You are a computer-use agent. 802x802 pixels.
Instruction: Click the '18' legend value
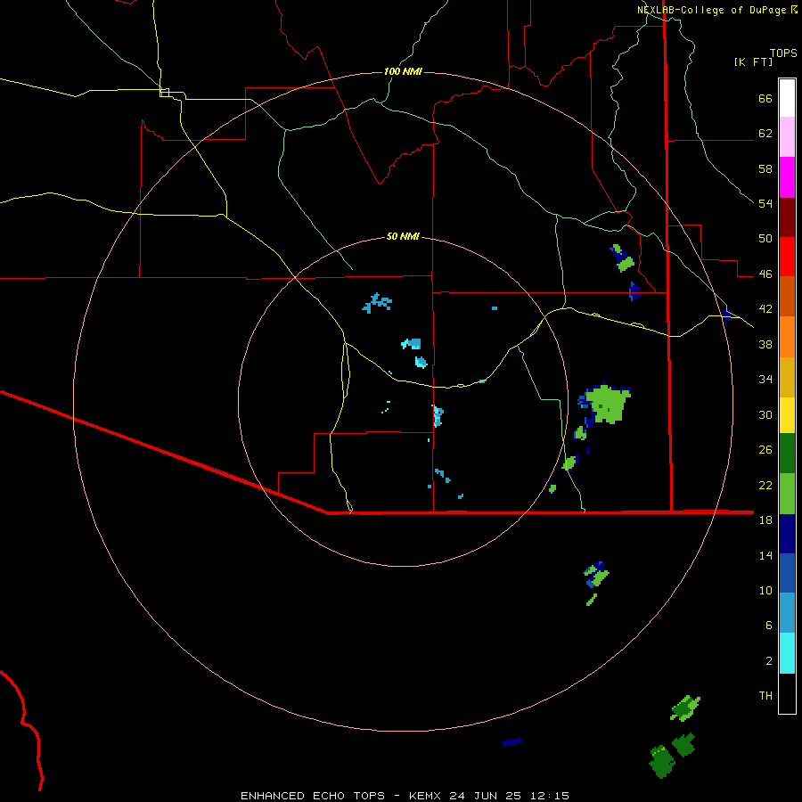tap(765, 520)
